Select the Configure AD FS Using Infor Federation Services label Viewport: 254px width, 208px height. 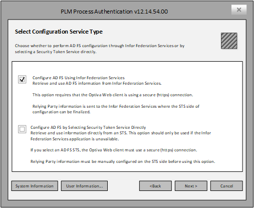tap(79, 78)
